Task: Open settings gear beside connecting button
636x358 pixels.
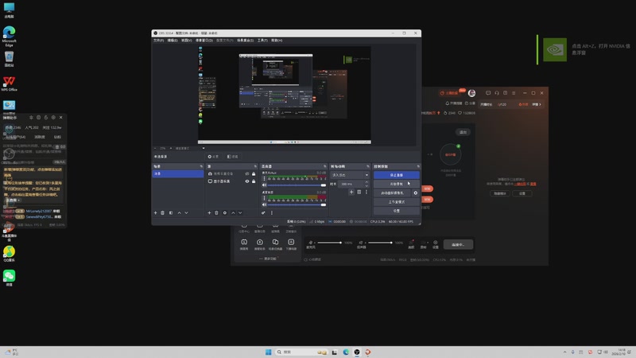Action: coord(435,244)
